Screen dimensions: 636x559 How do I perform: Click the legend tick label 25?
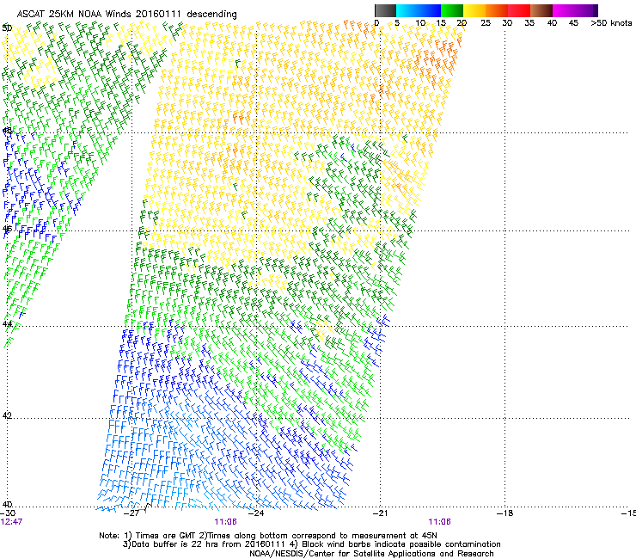[486, 23]
